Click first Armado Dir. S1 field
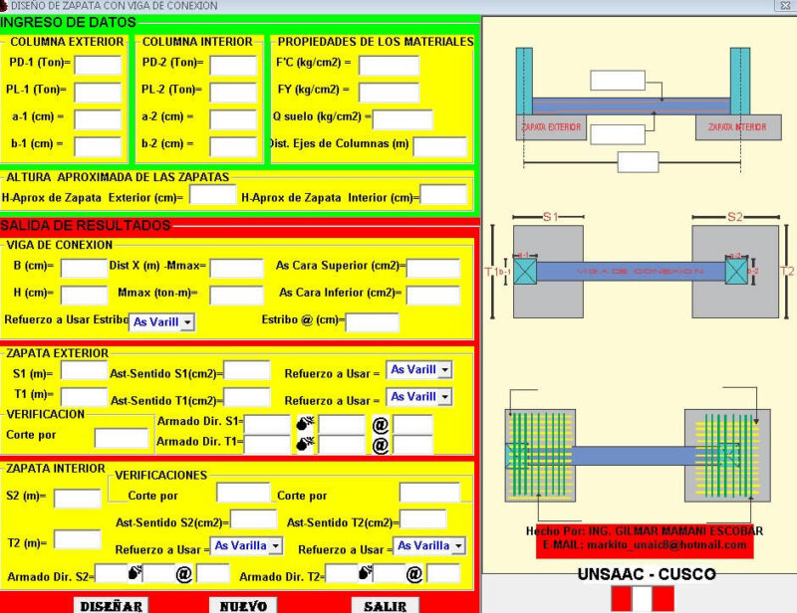 pyautogui.click(x=267, y=424)
